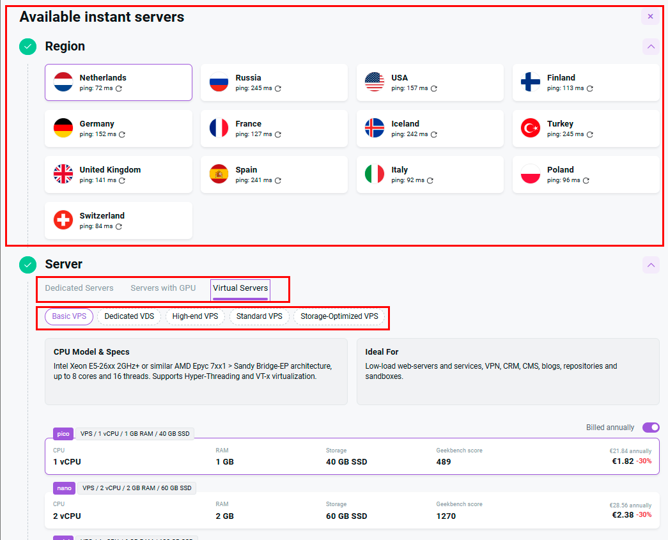
Task: Choose the Storage-Optimized VPS type
Action: coord(339,316)
